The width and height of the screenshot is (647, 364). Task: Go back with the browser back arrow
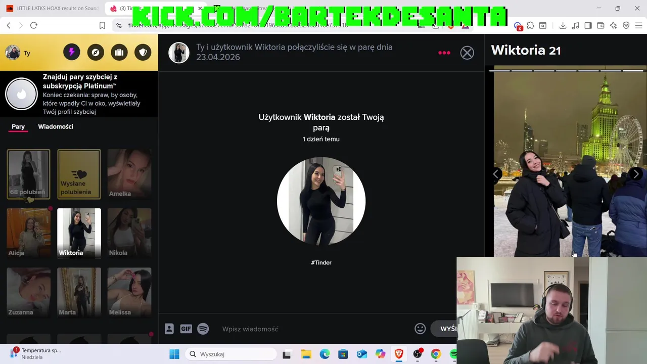point(9,25)
